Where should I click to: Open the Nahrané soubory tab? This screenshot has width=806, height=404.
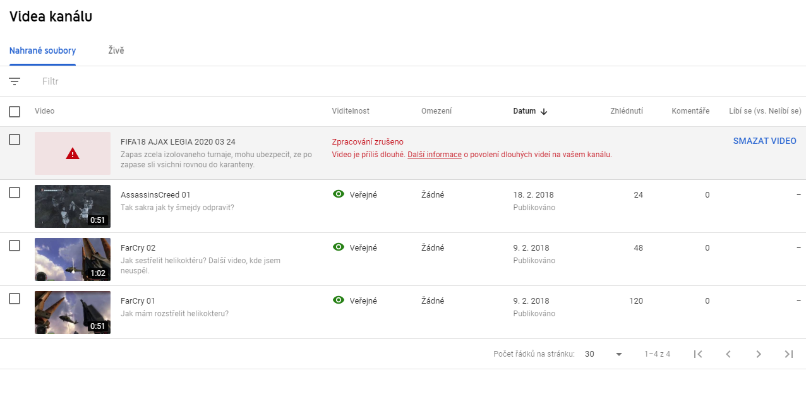click(x=42, y=50)
